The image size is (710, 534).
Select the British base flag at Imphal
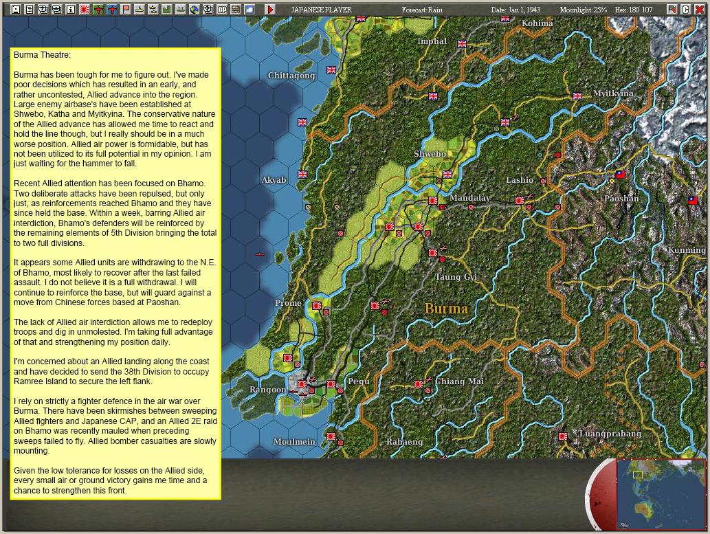pyautogui.click(x=462, y=44)
